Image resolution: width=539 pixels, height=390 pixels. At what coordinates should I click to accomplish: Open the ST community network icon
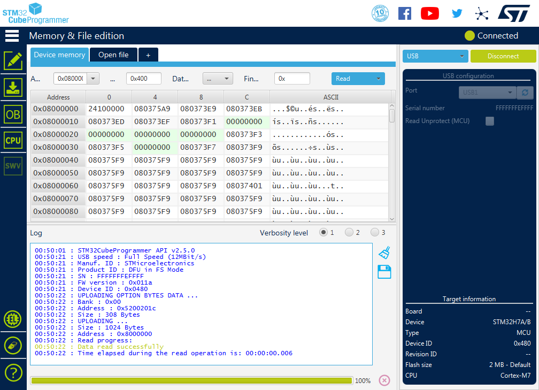coord(482,14)
